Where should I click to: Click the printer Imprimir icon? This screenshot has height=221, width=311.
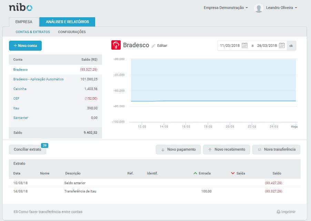coord(279,212)
